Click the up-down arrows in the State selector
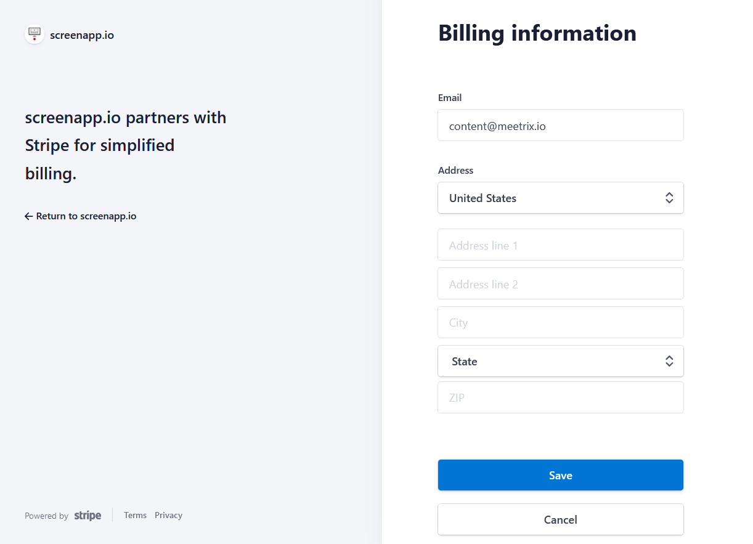The image size is (753, 544). tap(669, 362)
